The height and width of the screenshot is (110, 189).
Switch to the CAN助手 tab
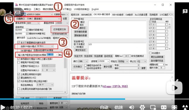[129, 14]
